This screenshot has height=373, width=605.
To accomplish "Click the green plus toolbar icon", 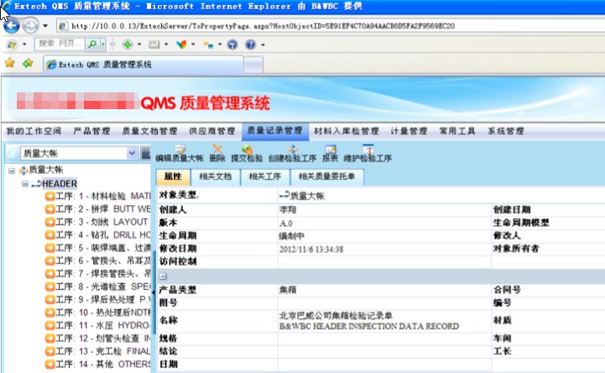I will click(x=128, y=45).
